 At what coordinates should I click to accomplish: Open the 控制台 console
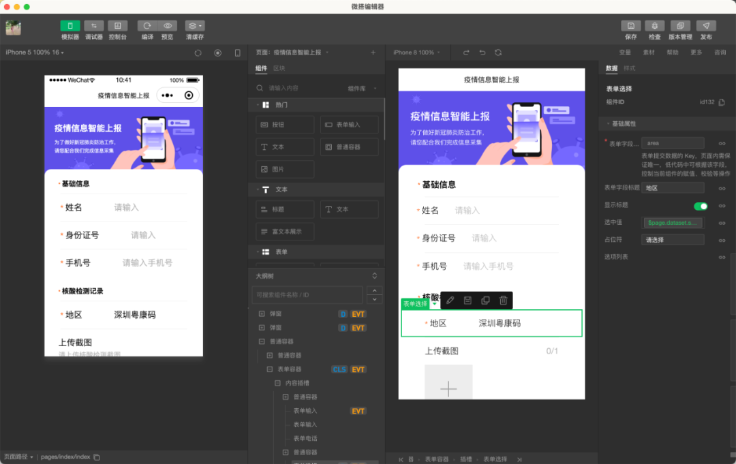[118, 26]
